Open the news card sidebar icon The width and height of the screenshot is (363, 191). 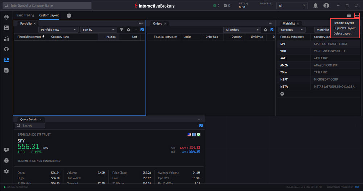[7, 28]
